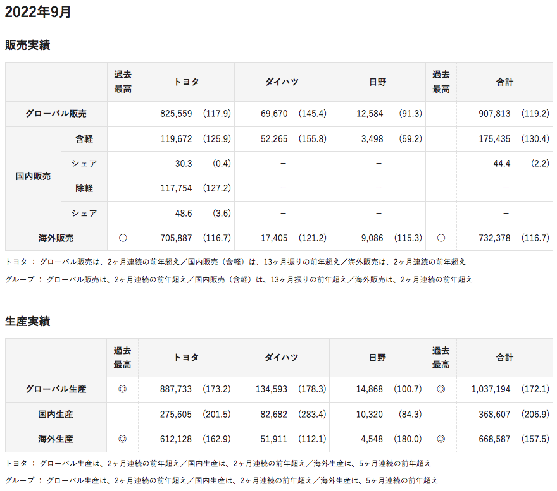Click the percentage (155.8)
557x491 pixels.
[x=313, y=139]
